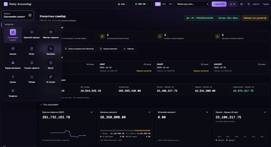Viewport: 271px width, 147px height.
Task: Click the Гарах logout link
Action: pos(266,4)
